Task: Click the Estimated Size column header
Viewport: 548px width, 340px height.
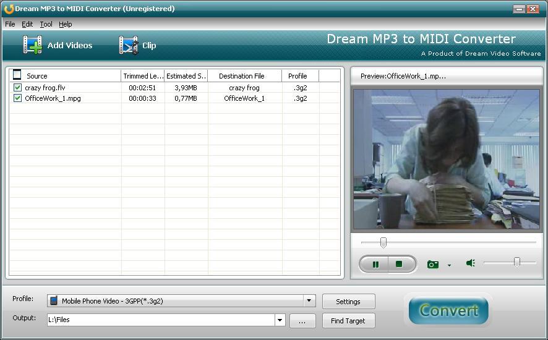Action: click(x=186, y=76)
